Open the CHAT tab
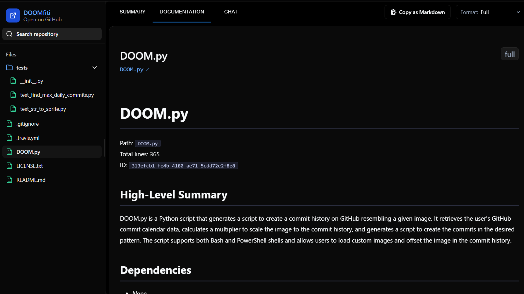 pos(231,12)
